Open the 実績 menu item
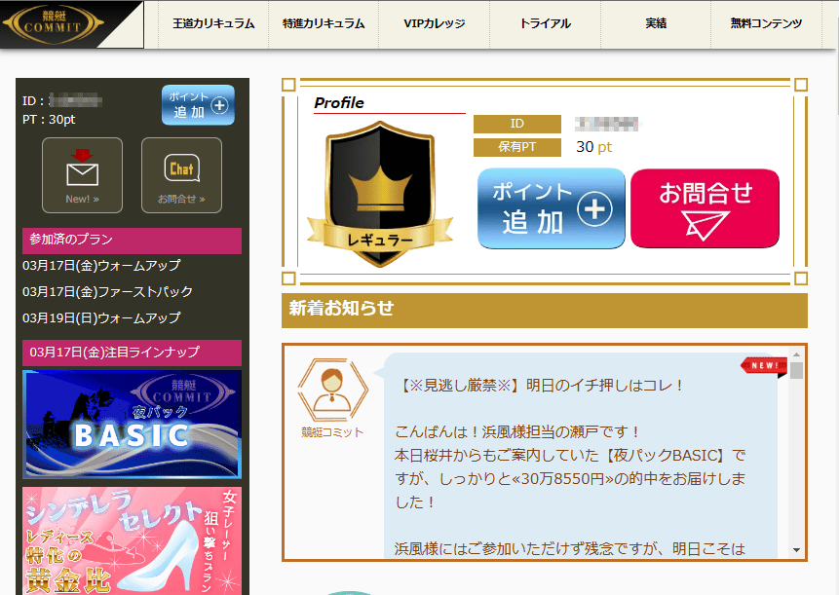The height and width of the screenshot is (595, 839). (655, 24)
